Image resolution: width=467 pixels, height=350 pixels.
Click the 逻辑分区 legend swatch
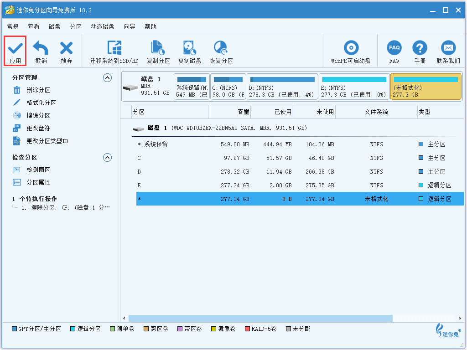tap(73, 329)
